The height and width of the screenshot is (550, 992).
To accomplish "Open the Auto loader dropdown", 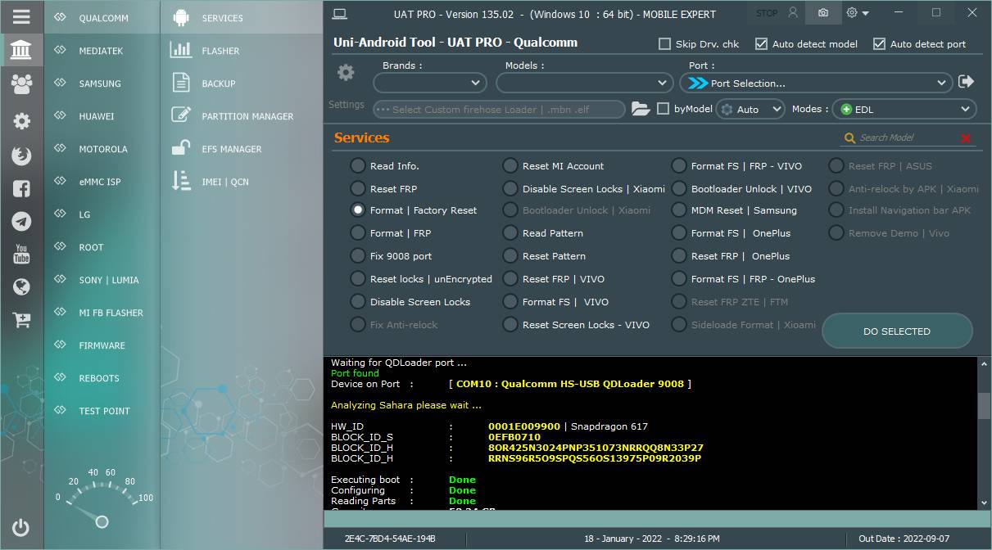I will point(750,109).
